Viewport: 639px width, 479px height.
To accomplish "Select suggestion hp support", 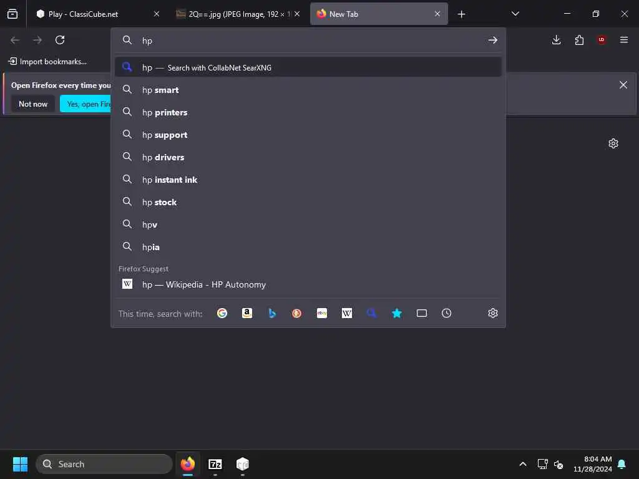I will (x=308, y=135).
